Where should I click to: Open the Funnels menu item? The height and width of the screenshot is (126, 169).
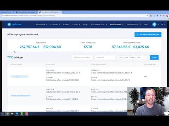66,24
